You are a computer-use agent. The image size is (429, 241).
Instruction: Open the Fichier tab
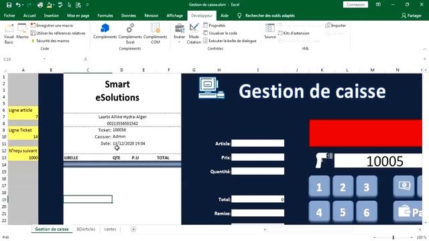pos(9,15)
